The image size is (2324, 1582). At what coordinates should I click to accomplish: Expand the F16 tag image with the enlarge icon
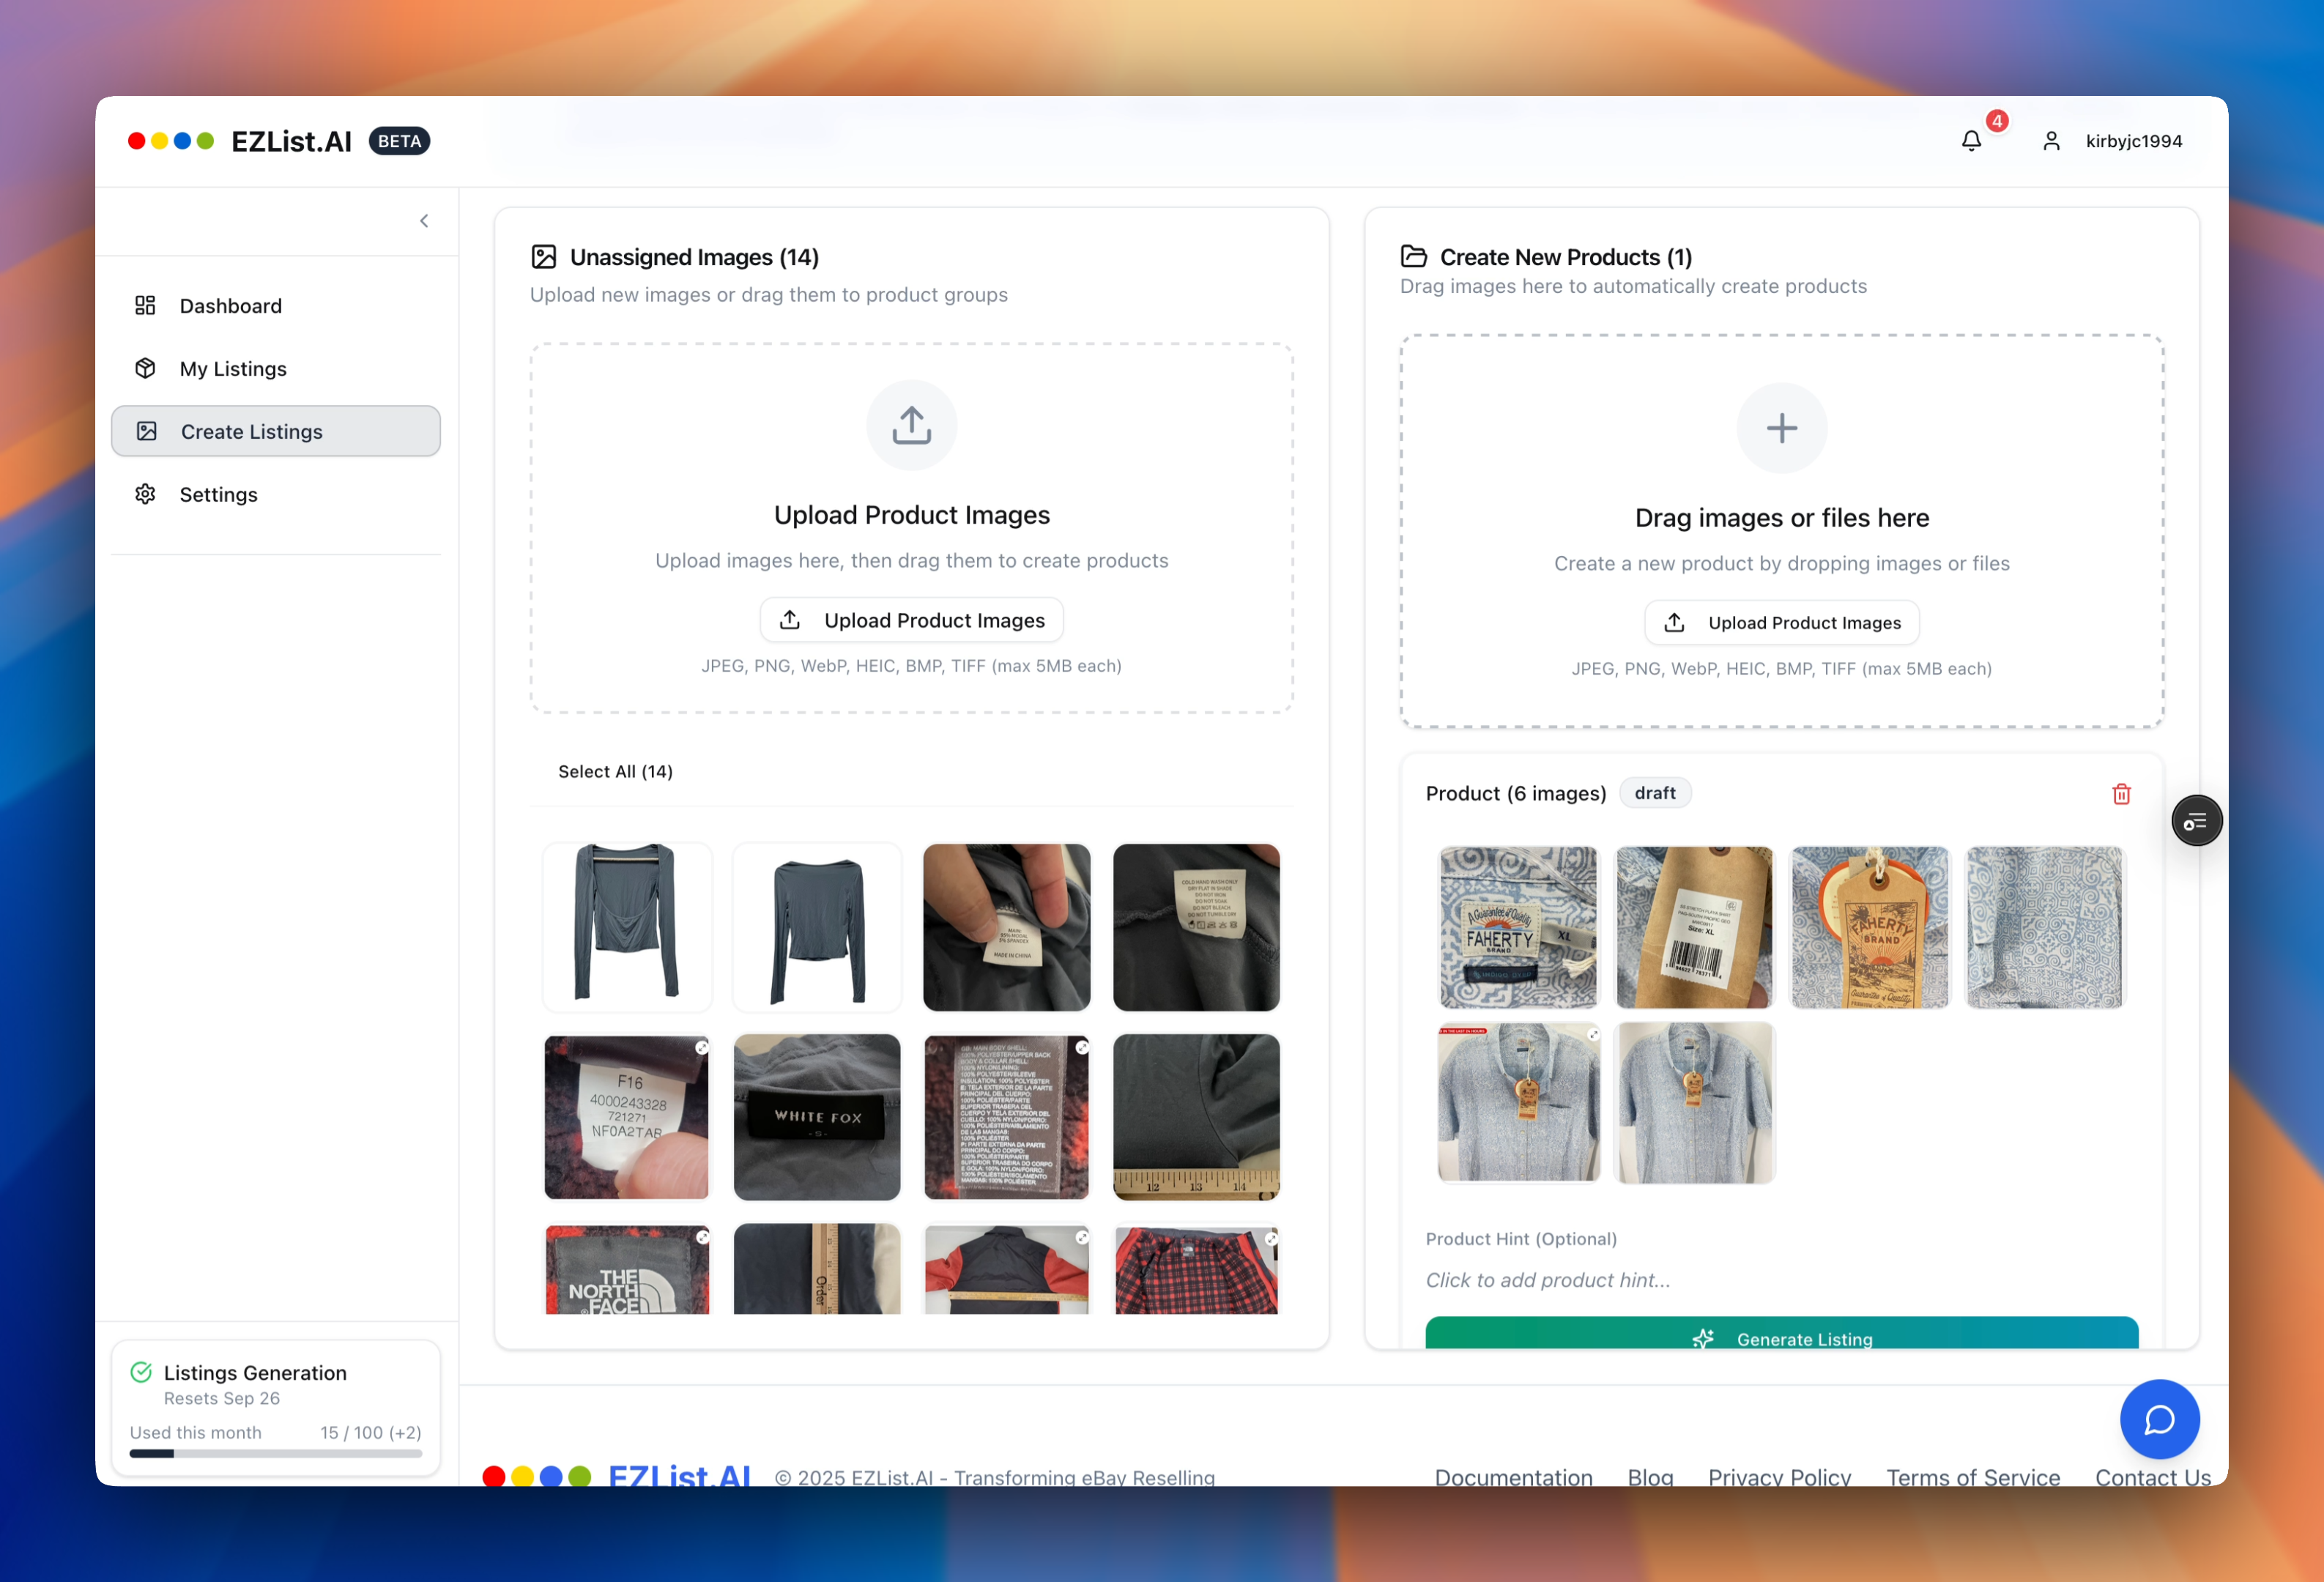point(702,1047)
